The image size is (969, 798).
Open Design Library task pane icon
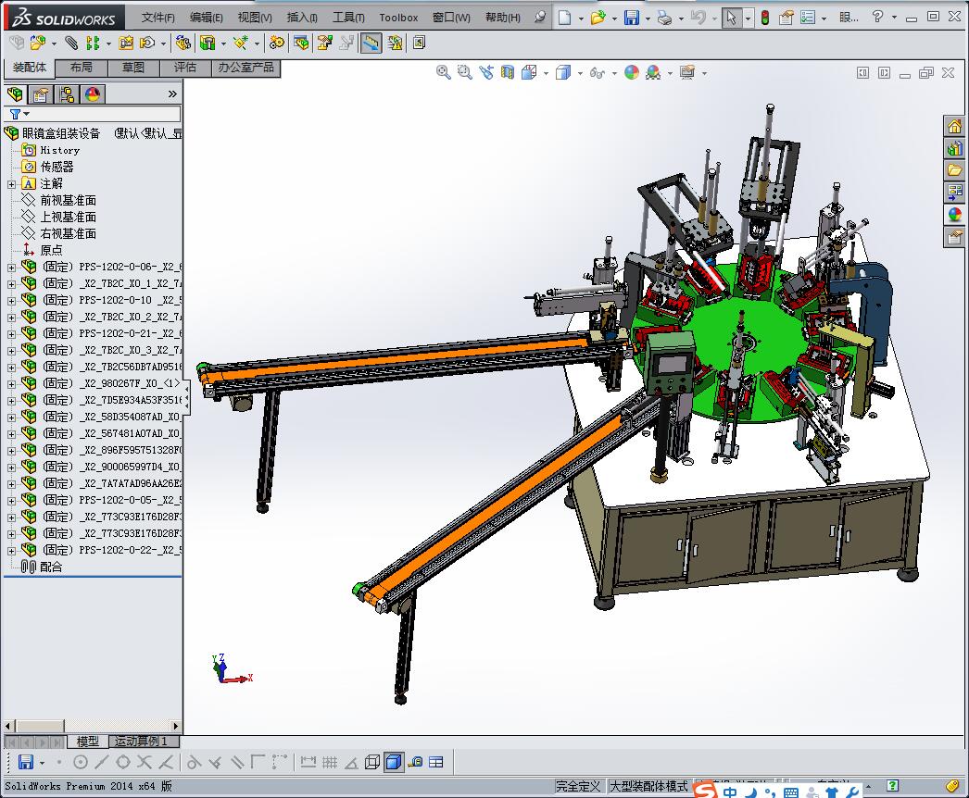[955, 149]
